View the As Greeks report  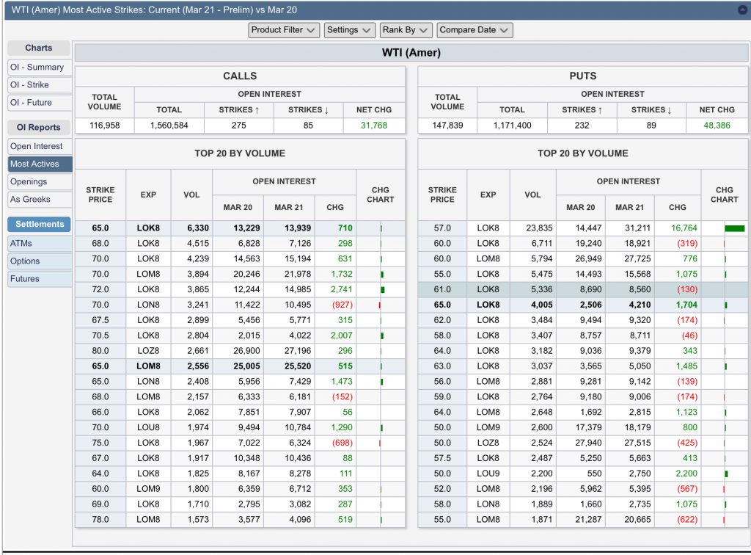coord(40,199)
